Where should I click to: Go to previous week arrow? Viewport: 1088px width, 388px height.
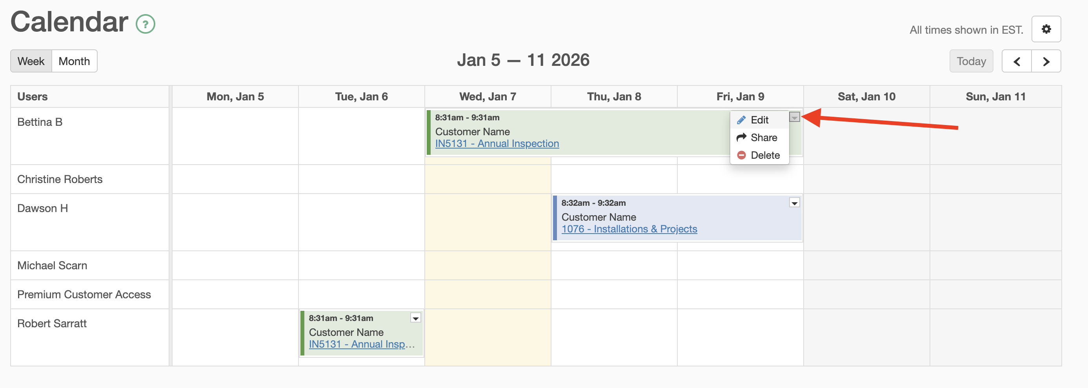(x=1017, y=62)
